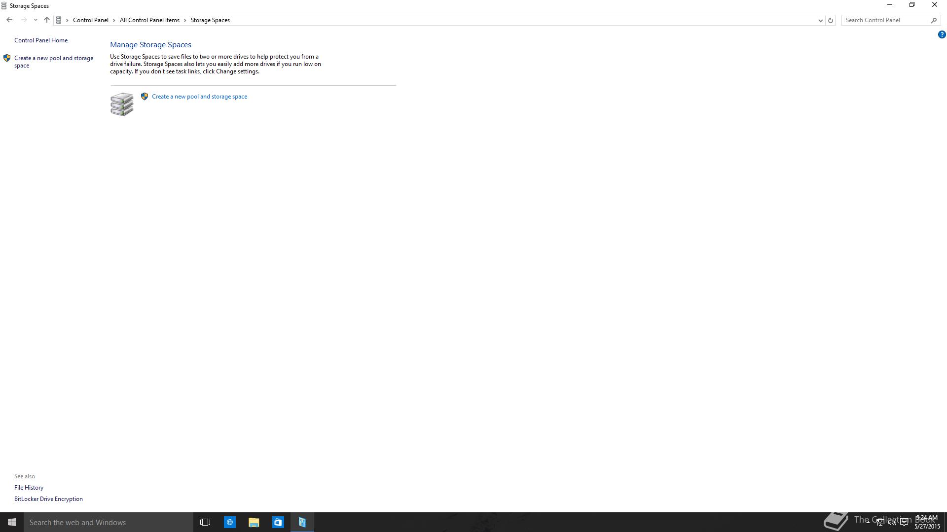
Task: Select Storage Spaces taskbar button
Action: (x=302, y=522)
